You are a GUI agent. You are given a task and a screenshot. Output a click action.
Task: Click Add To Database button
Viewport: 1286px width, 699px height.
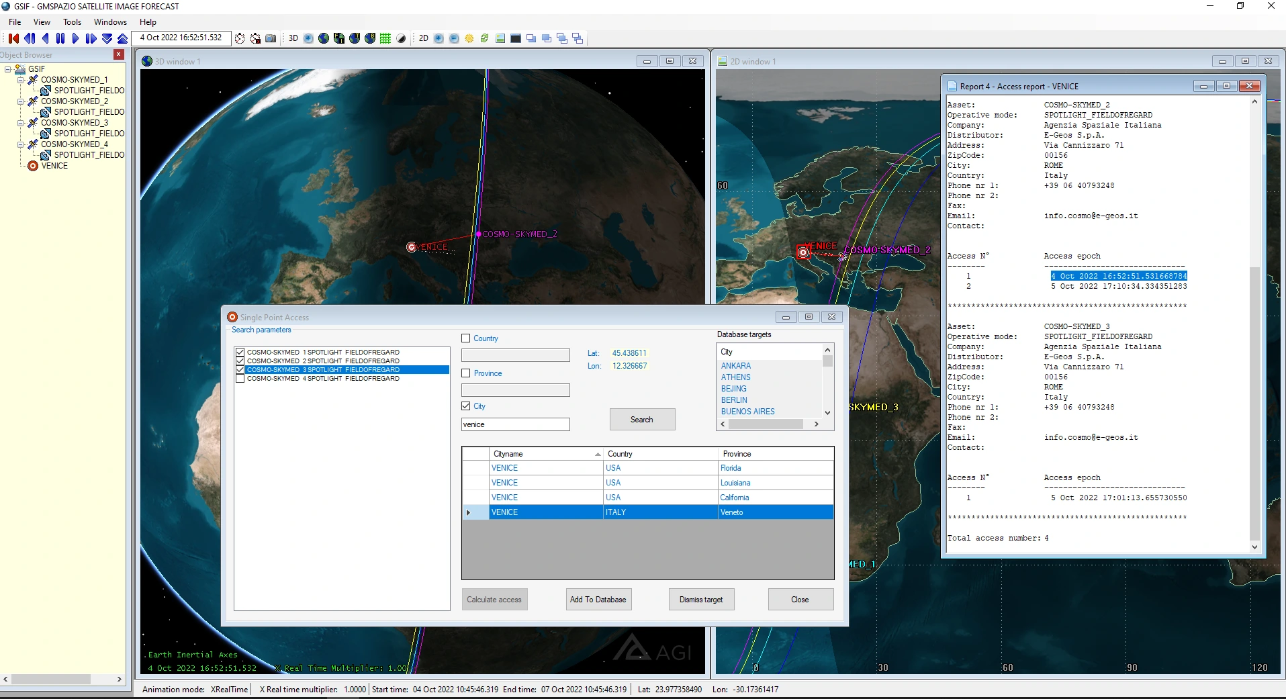(x=598, y=600)
